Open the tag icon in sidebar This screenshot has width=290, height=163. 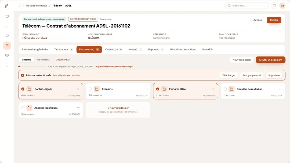coord(7,36)
